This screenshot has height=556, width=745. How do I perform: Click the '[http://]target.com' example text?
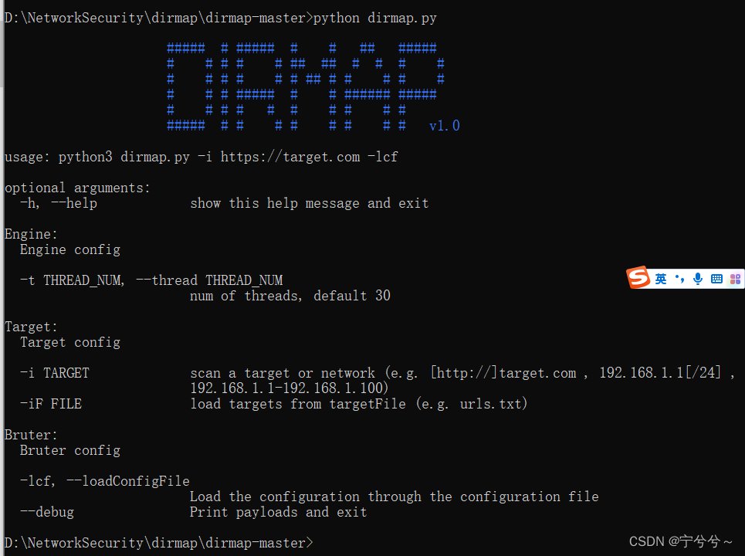click(x=503, y=373)
